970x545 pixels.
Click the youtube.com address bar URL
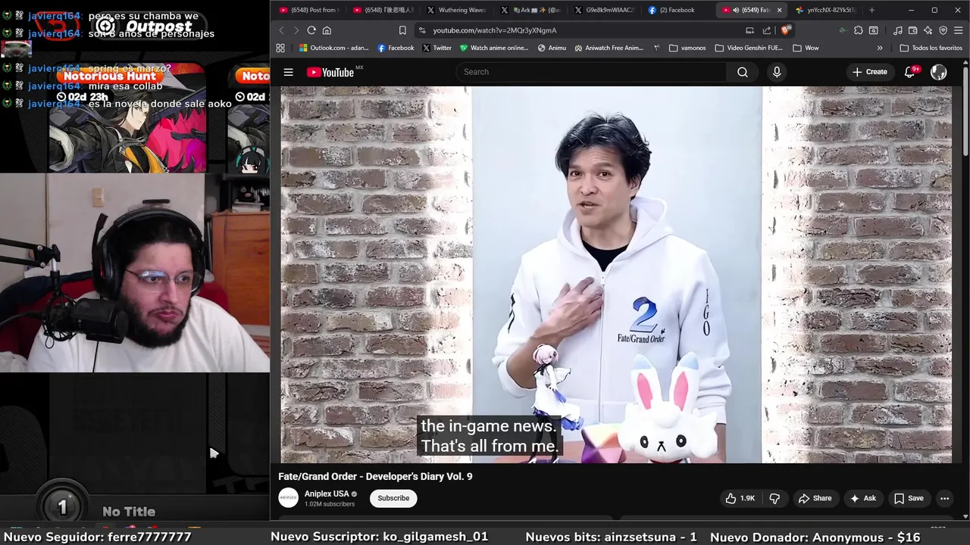[495, 30]
